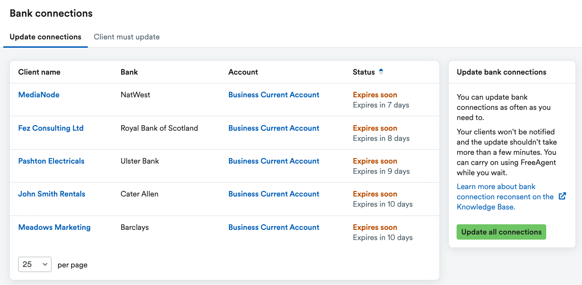This screenshot has width=582, height=285.
Task: Click John Smith Rentals' Expires in 10 days
Action: coord(383,204)
